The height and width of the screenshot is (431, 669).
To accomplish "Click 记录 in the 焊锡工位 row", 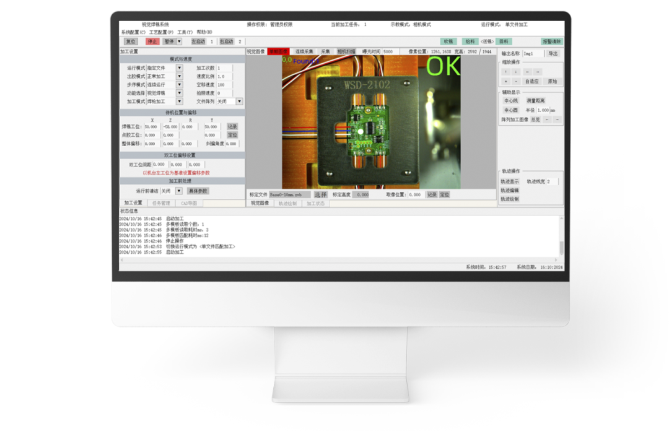I will (232, 127).
